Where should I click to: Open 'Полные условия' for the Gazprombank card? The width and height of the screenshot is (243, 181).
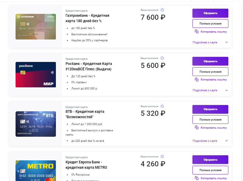[210, 23]
